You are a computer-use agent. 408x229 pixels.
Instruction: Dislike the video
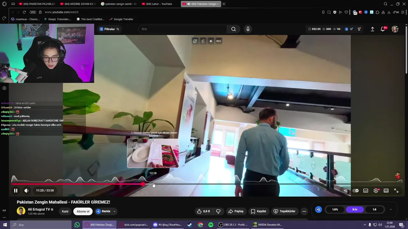coord(218,211)
